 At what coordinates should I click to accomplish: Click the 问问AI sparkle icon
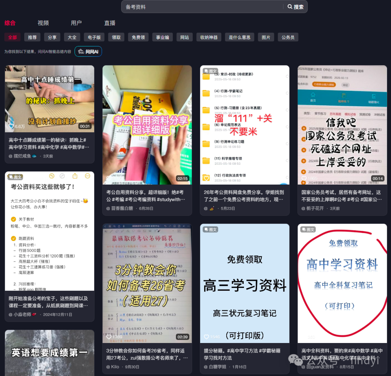(x=81, y=52)
